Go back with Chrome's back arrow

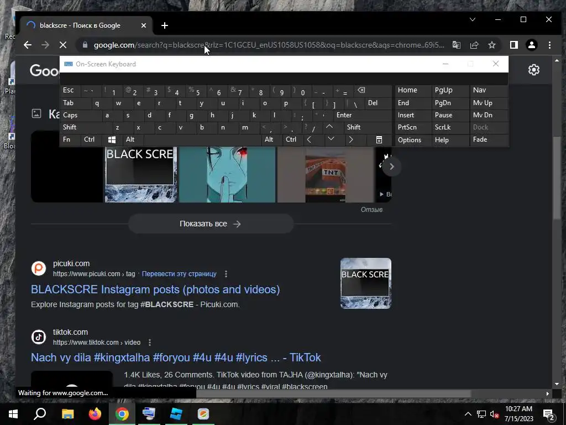click(28, 45)
